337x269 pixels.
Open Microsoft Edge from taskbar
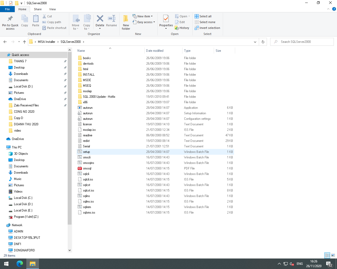tap(20, 264)
